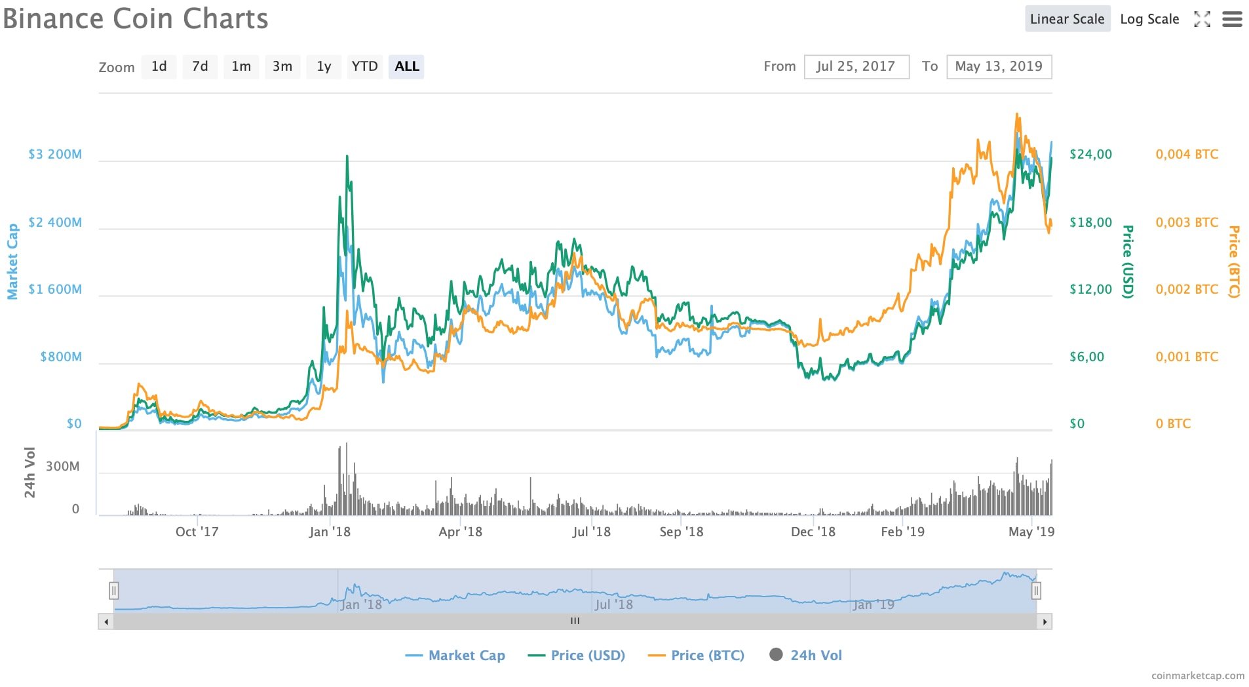The height and width of the screenshot is (687, 1249).
Task: Edit the To date May 13, 2019
Action: point(999,66)
